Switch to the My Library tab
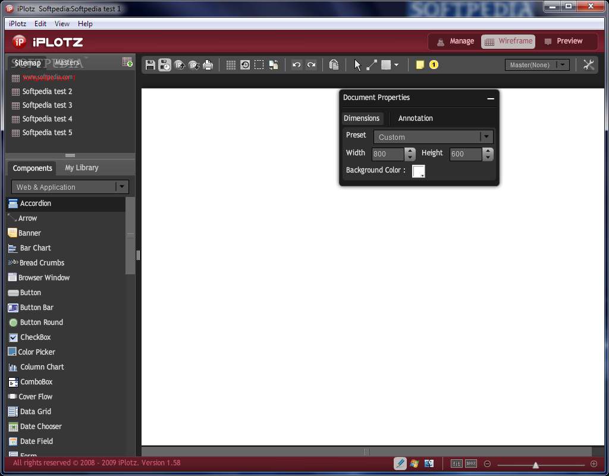This screenshot has height=476, width=609. pos(81,168)
